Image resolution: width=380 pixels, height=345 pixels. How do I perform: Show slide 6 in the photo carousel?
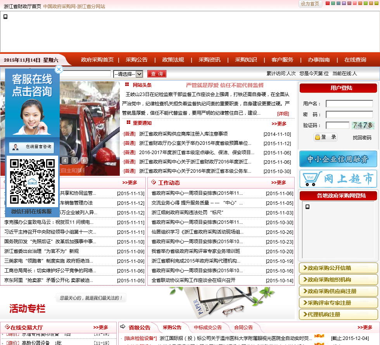84,160
